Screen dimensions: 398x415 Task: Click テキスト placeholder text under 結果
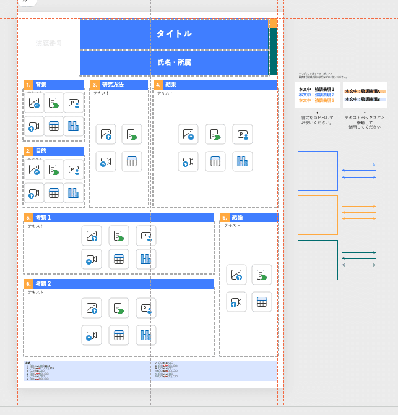coord(165,93)
